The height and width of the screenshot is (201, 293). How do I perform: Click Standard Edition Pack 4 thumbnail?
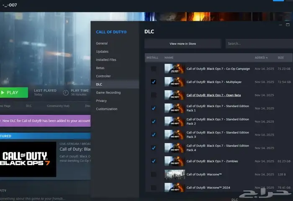[x=175, y=148]
